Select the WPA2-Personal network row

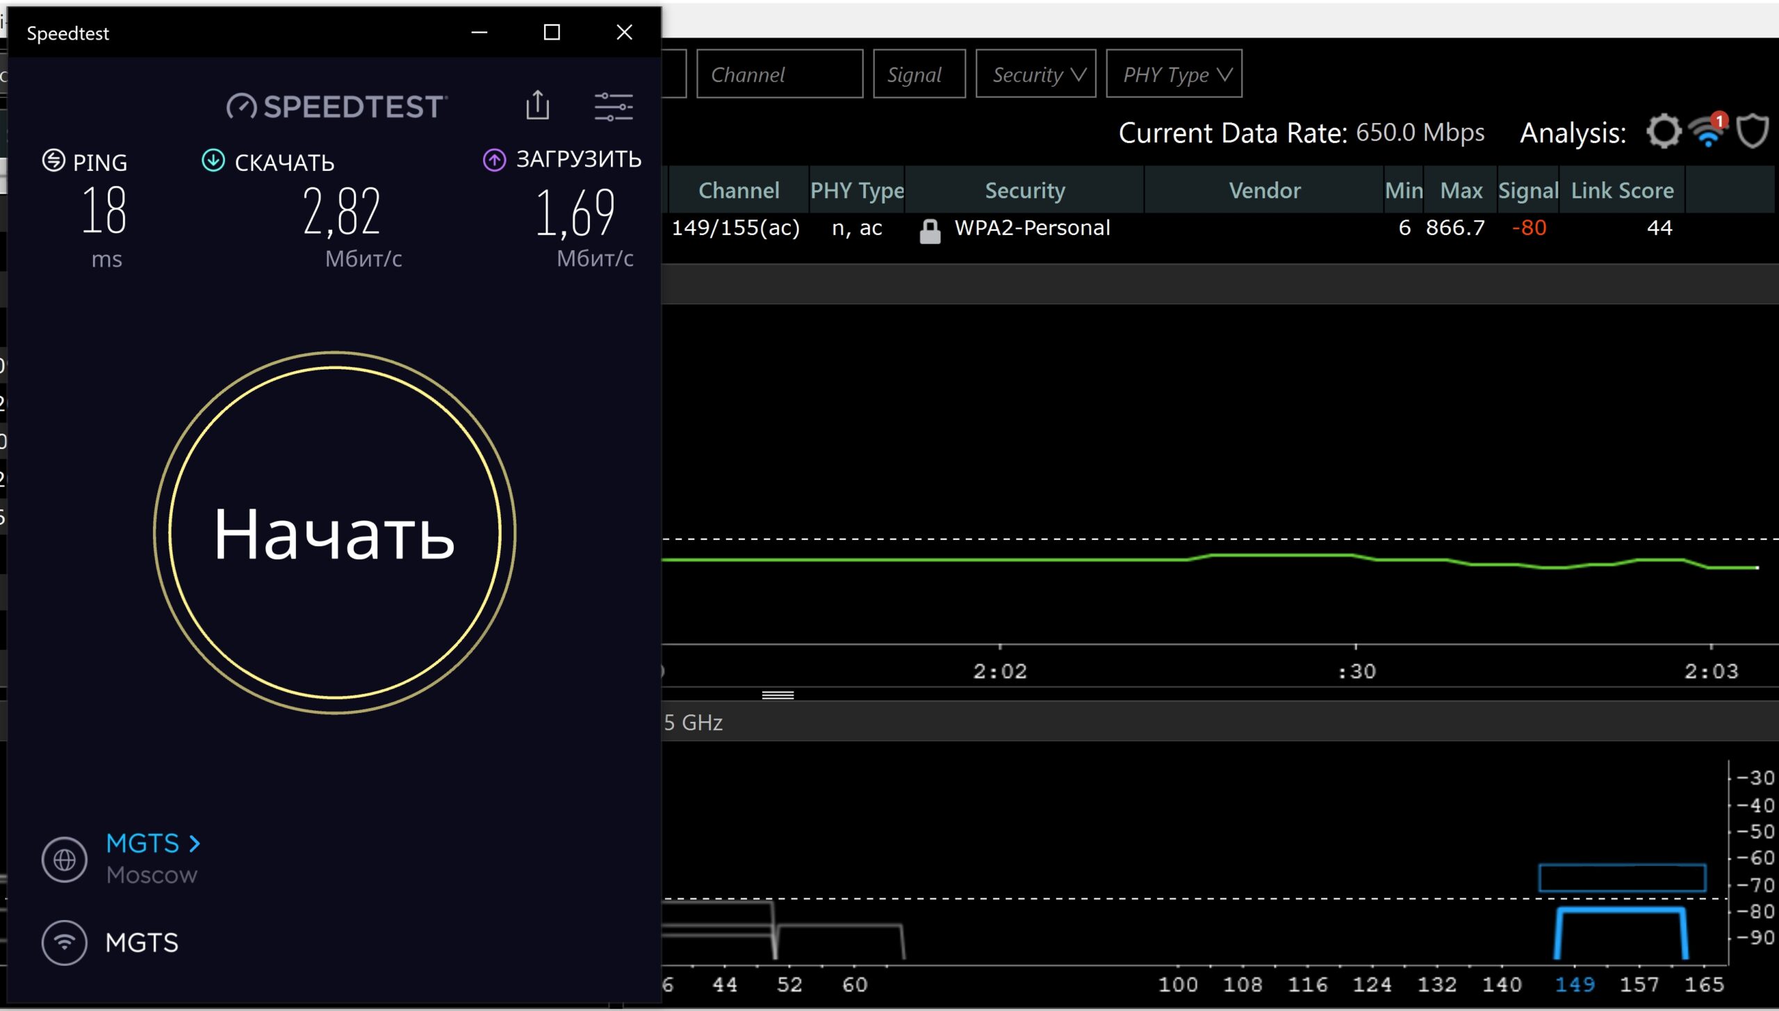1220,229
